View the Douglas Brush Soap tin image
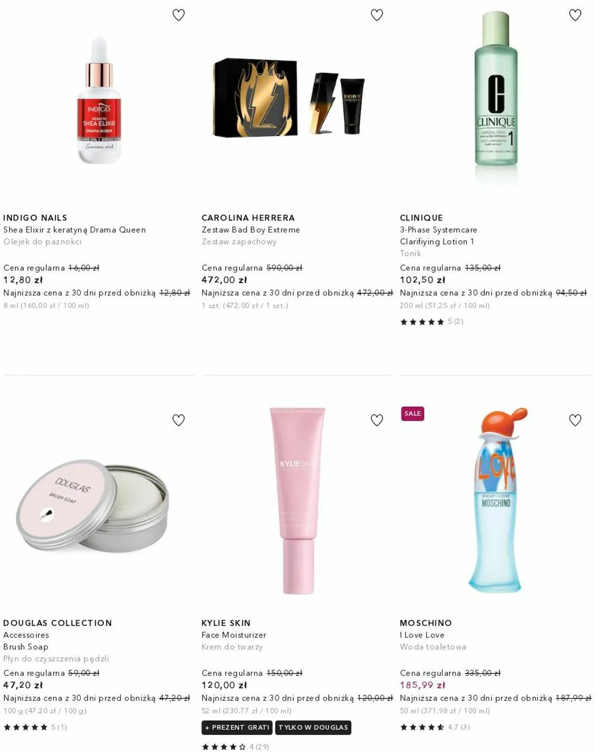595x752 pixels. click(92, 505)
